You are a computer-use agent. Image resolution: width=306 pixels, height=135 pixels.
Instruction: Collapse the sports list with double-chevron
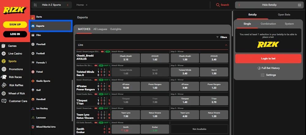pyautogui.click(x=33, y=18)
